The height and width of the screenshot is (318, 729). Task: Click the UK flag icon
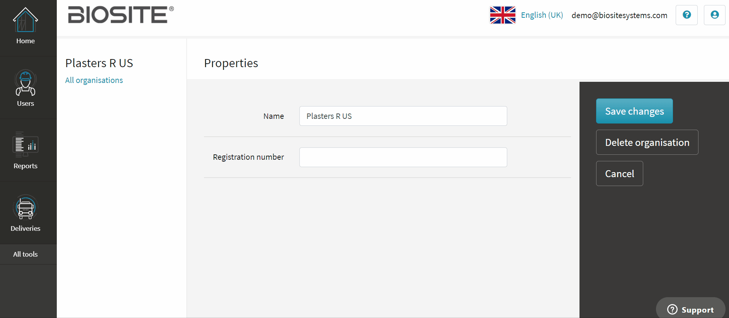(x=503, y=15)
